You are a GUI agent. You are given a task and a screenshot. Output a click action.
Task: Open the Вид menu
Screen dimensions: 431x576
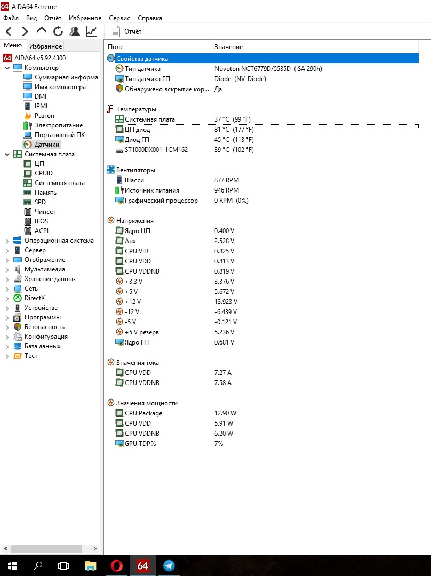pos(31,18)
